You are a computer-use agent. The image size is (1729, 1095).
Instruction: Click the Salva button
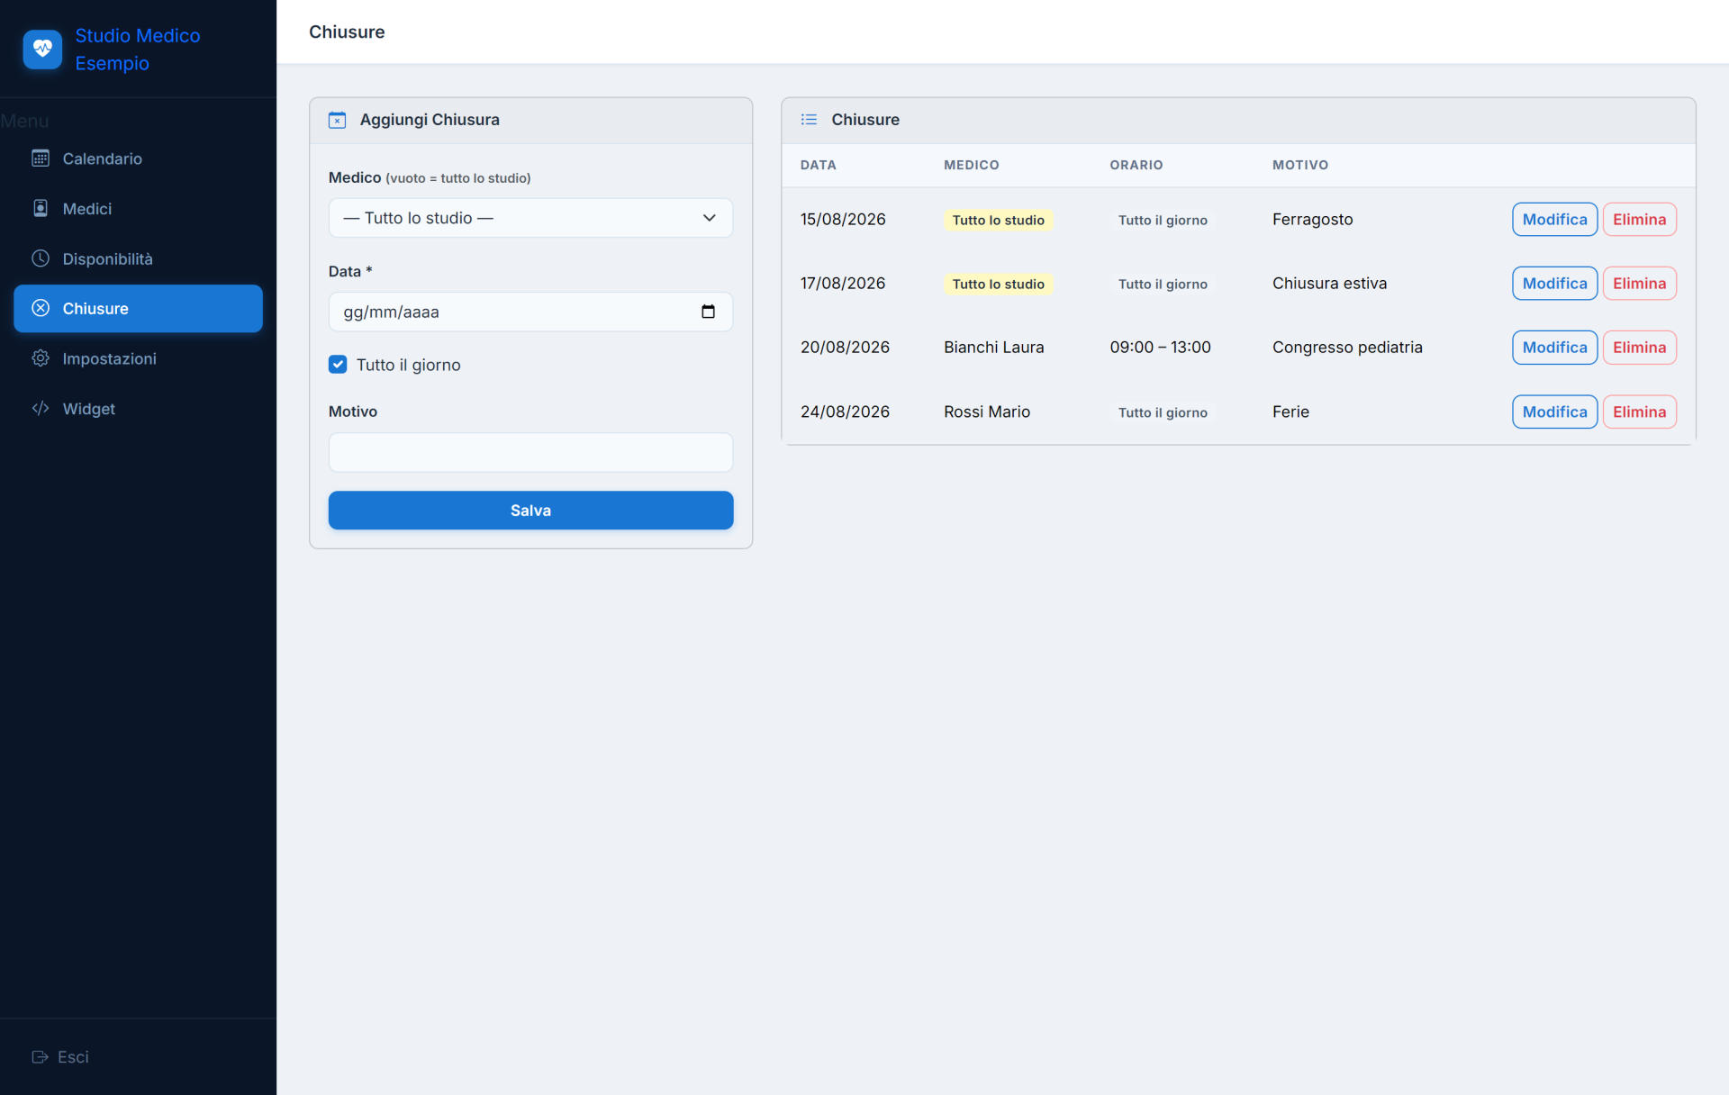coord(530,510)
